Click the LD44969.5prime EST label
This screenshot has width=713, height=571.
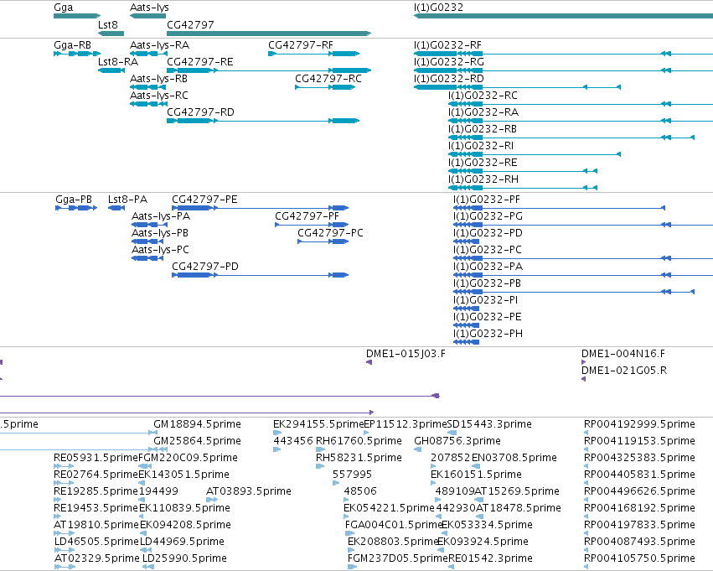point(182,542)
